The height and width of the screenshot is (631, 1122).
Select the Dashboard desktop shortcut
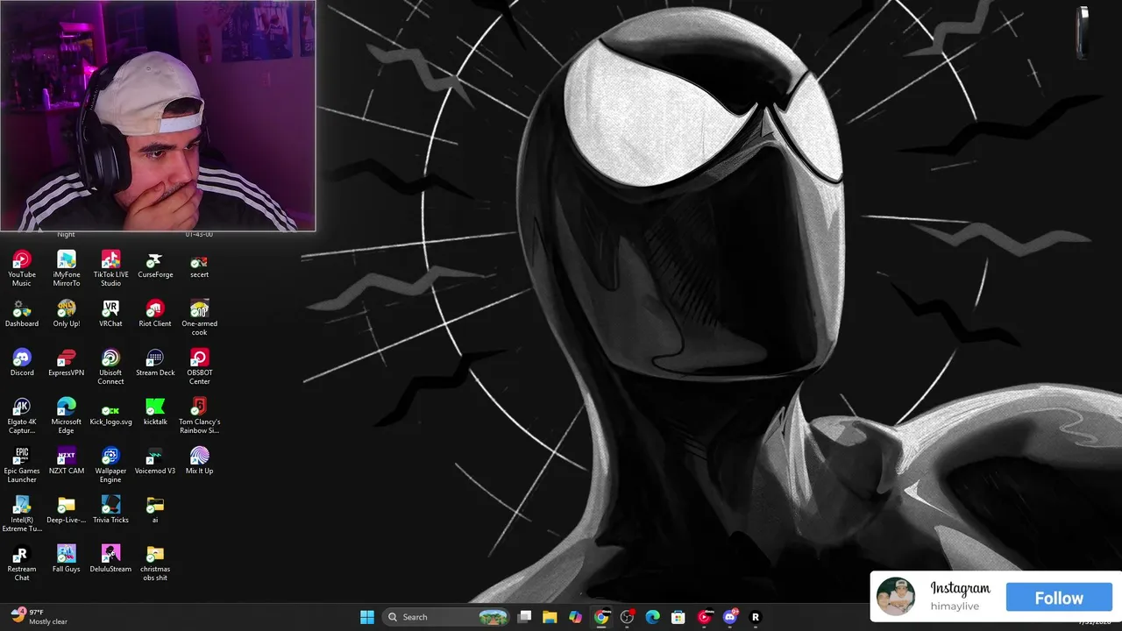(x=22, y=314)
